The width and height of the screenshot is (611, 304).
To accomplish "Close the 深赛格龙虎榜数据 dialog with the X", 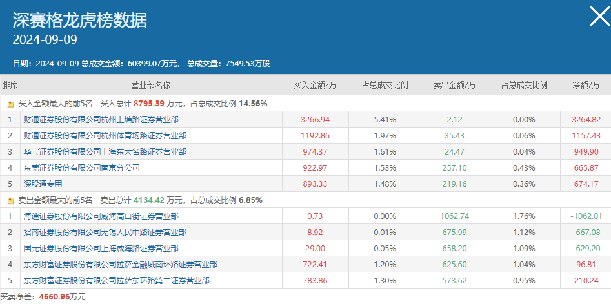I will tap(599, 16).
